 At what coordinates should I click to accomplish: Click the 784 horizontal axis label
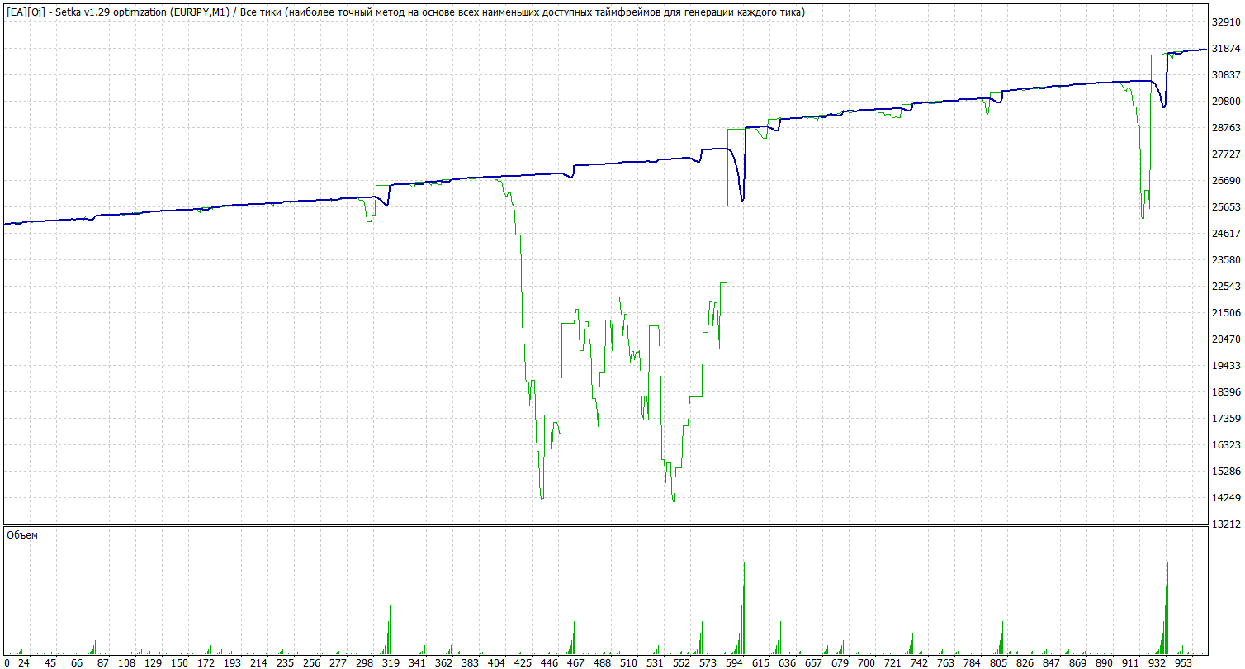pyautogui.click(x=972, y=662)
